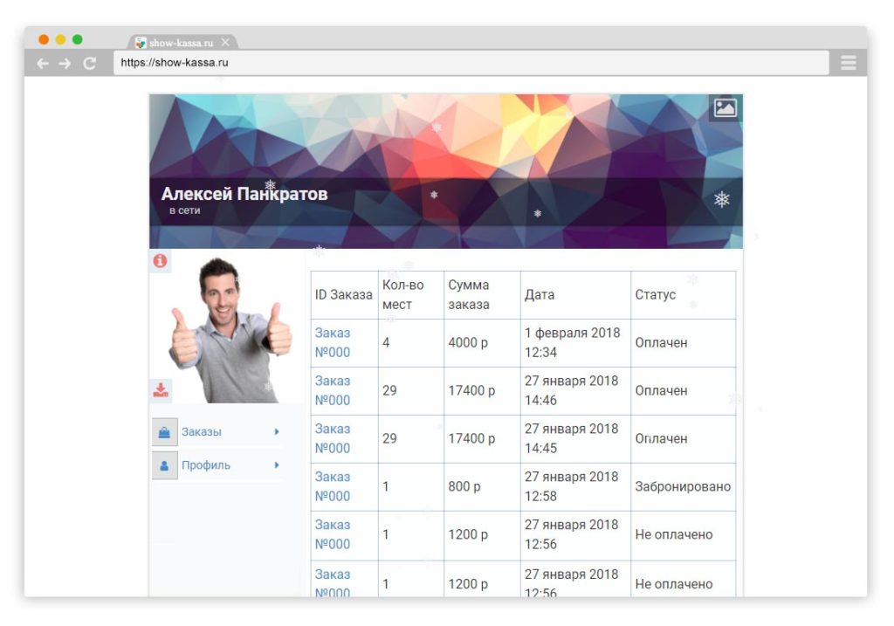
Task: Click the large snowflake icon on the banner
Action: [722, 199]
